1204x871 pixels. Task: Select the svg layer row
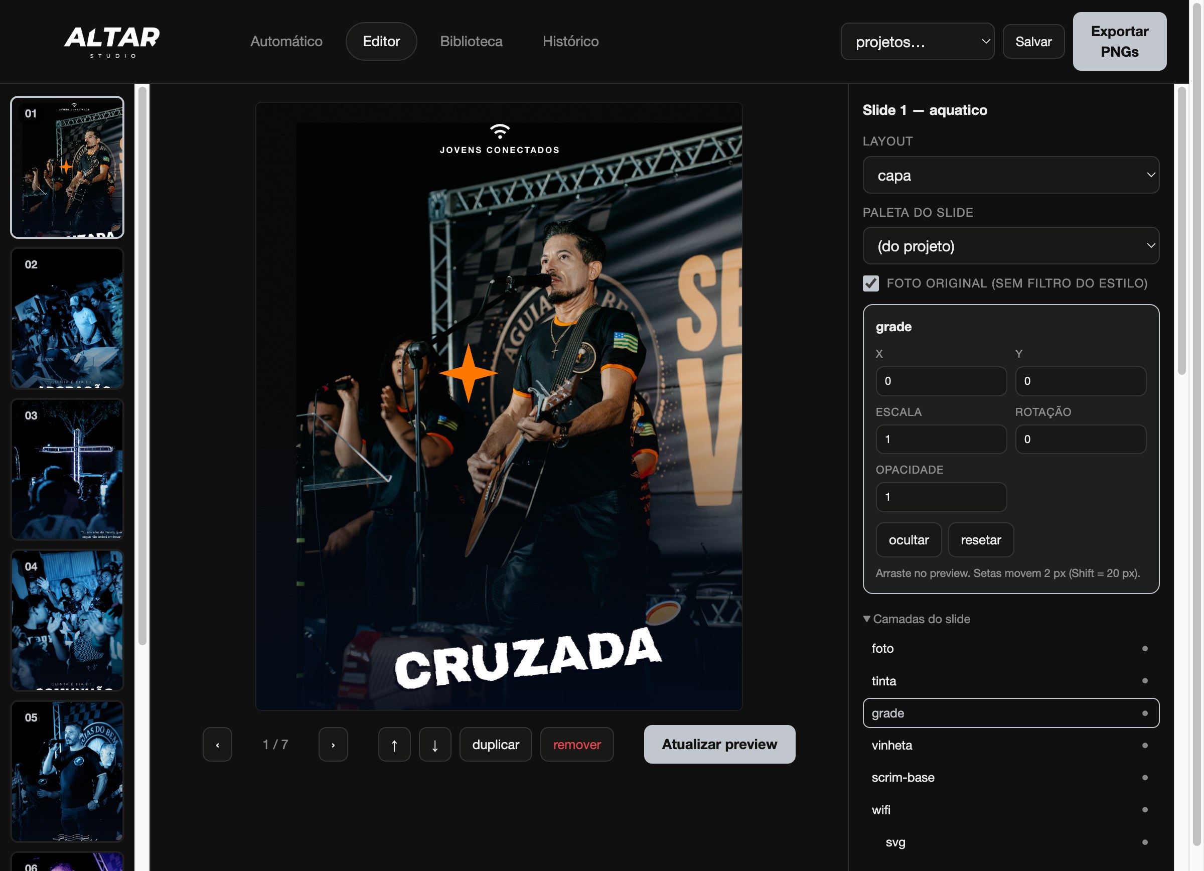click(x=1011, y=842)
